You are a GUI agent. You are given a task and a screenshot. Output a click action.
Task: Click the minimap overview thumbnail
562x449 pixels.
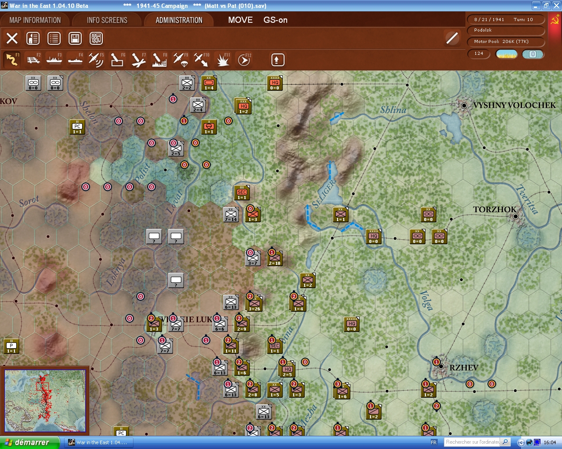(45, 401)
